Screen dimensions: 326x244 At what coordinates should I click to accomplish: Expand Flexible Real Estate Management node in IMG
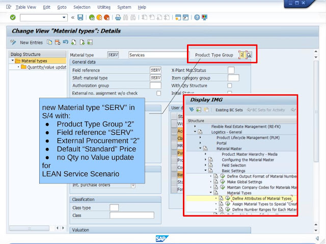point(195,127)
